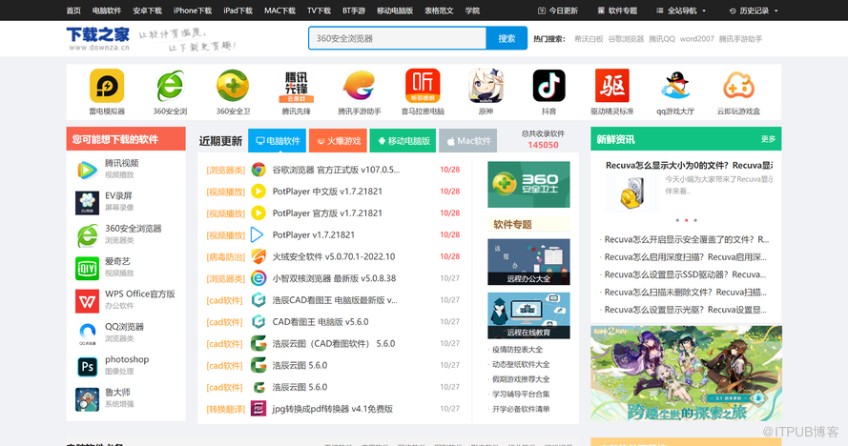This screenshot has height=446, width=848.
Task: Focus the 360安全浏览器 search field
Action: click(398, 38)
